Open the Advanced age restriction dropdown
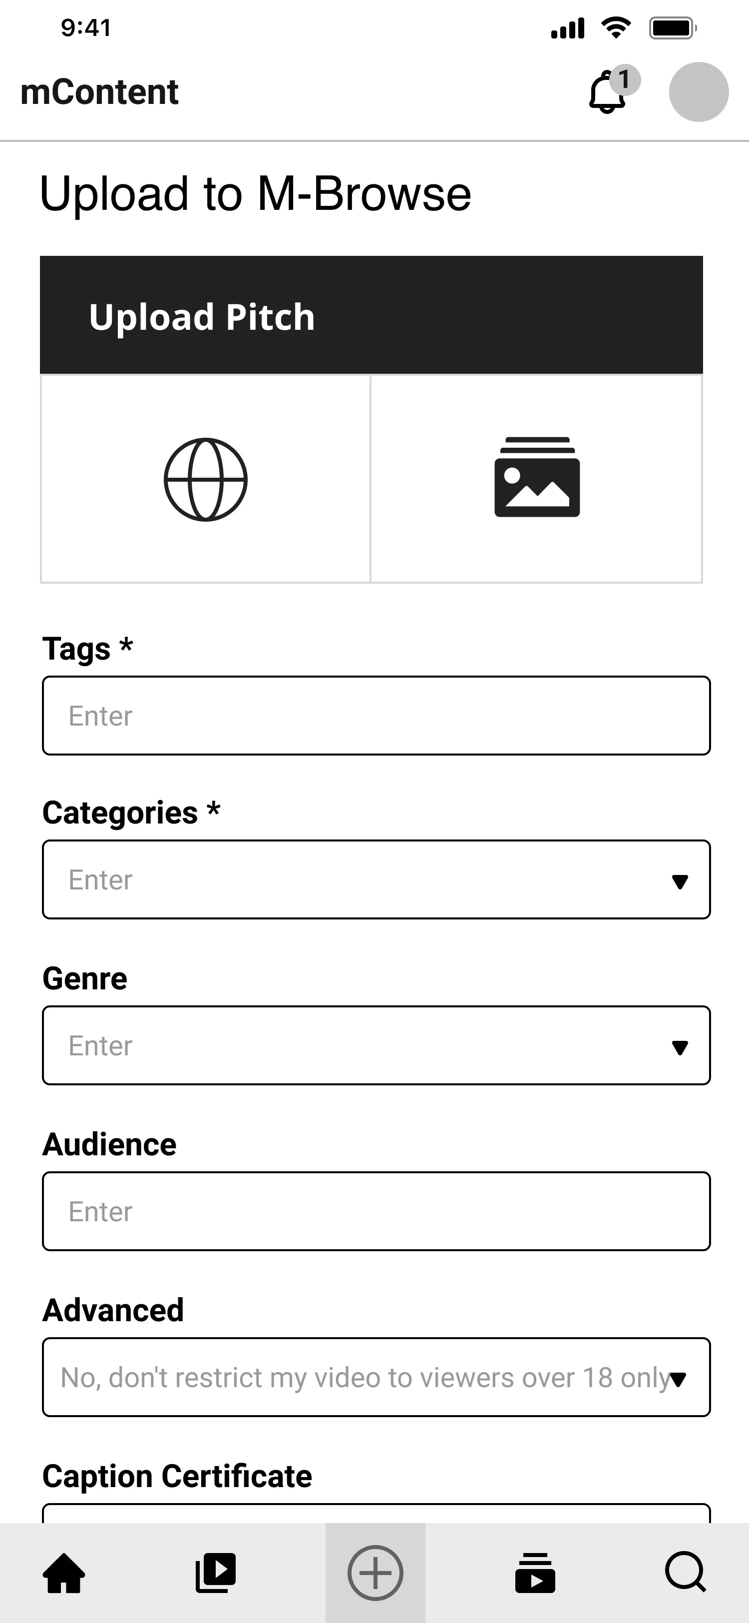This screenshot has height=1623, width=749. [376, 1377]
